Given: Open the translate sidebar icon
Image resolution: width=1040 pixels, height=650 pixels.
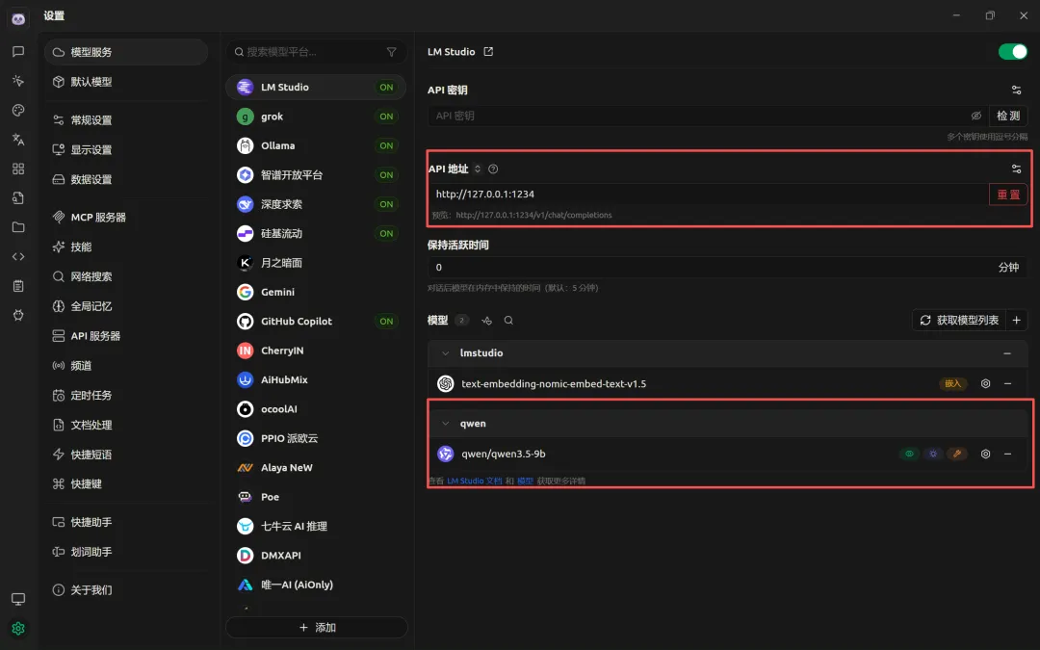Looking at the screenshot, I should click(18, 140).
